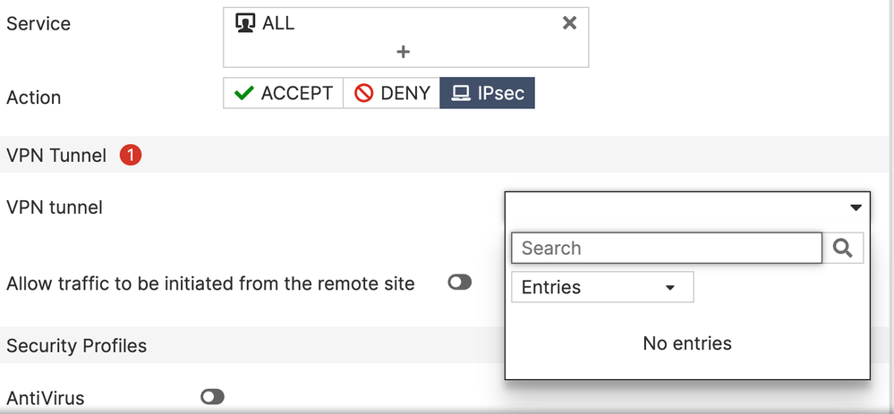Click the "Allow traffic to be initiated" label
The width and height of the screenshot is (894, 414).
[210, 283]
